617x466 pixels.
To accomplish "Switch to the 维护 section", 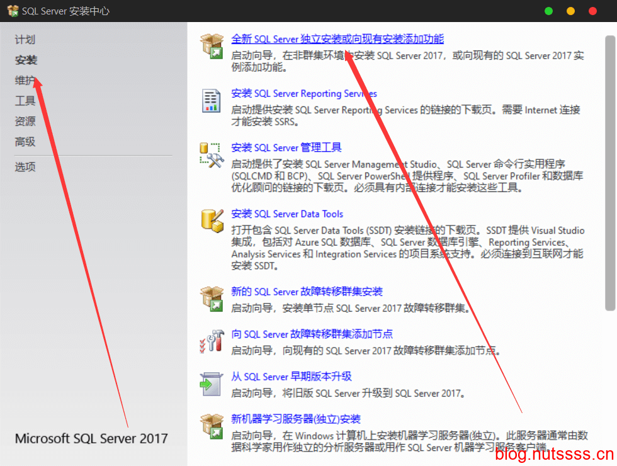I will (x=25, y=81).
